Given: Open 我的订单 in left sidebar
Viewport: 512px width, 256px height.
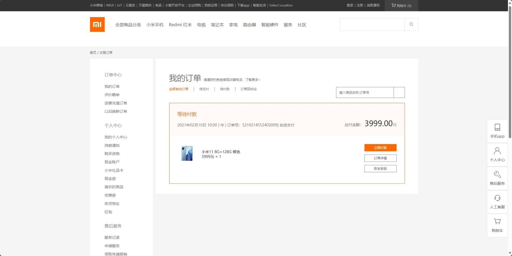Looking at the screenshot, I should (x=112, y=87).
